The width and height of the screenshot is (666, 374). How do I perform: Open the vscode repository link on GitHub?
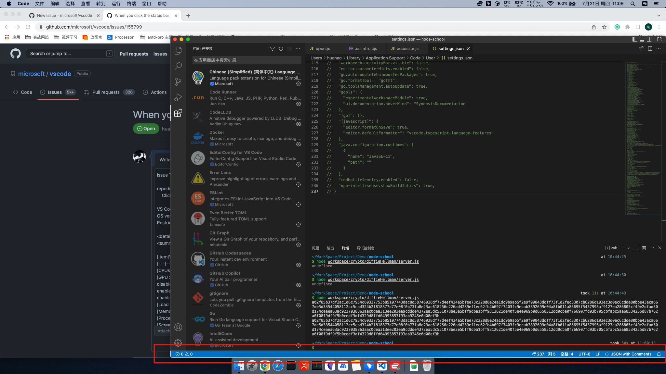(x=60, y=74)
